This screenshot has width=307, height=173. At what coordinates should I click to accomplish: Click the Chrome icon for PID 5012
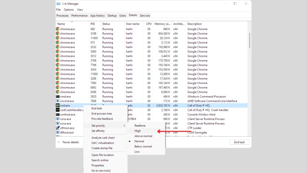[x=58, y=56]
